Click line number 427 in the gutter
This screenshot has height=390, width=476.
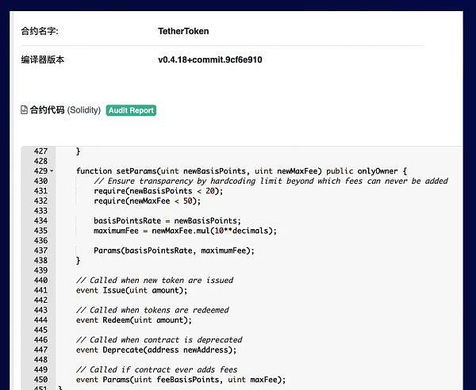[x=40, y=151]
